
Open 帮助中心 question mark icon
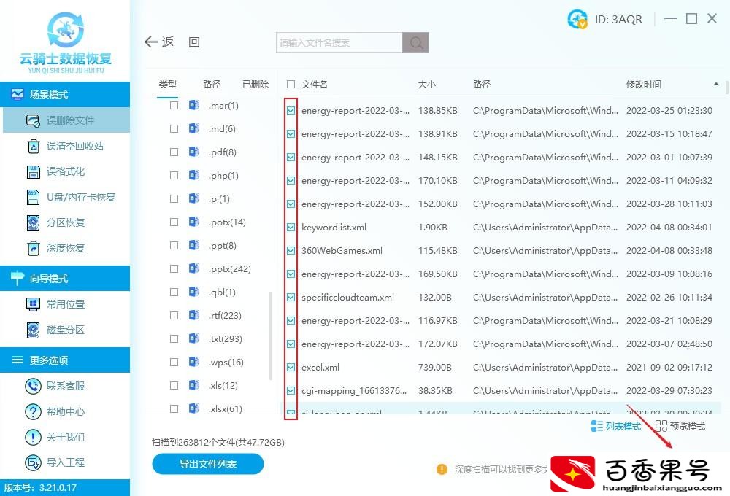33,411
